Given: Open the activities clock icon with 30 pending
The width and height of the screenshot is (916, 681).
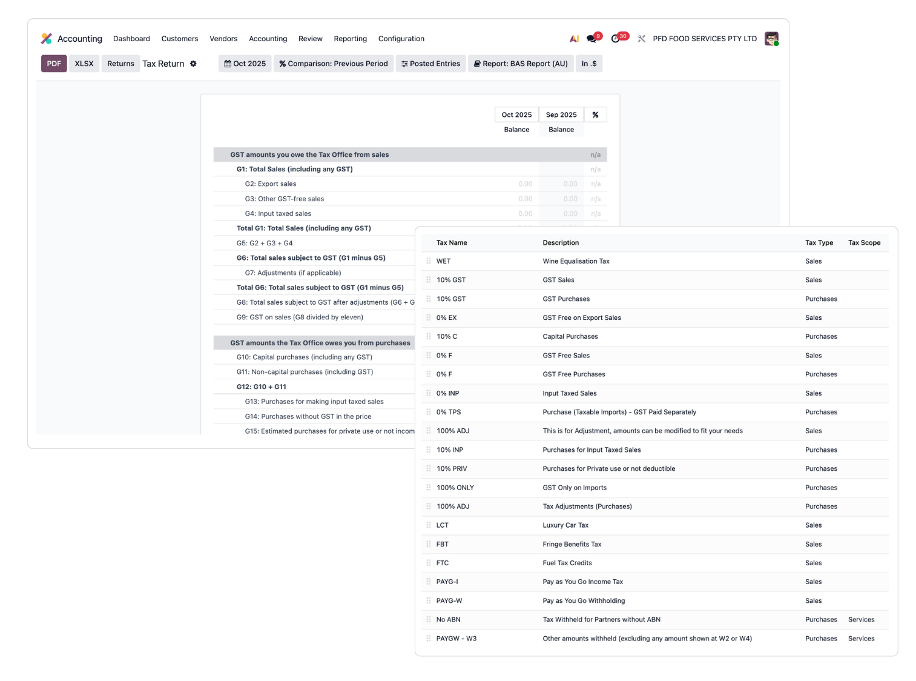Looking at the screenshot, I should pyautogui.click(x=616, y=39).
